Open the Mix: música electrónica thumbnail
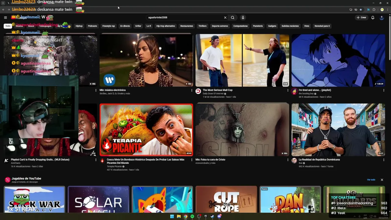 pyautogui.click(x=146, y=60)
